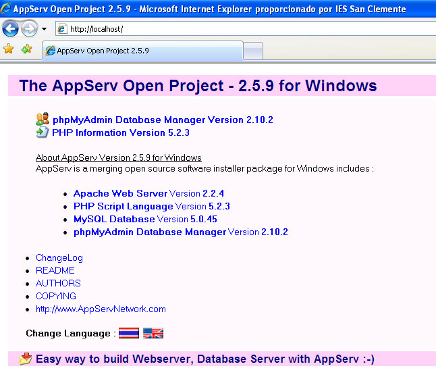The image size is (436, 381).
Task: Open the Favorites Center star icon
Action: [x=9, y=49]
